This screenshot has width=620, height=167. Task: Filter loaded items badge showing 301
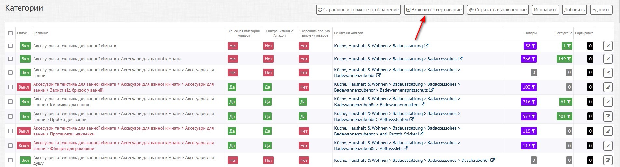coord(564,116)
